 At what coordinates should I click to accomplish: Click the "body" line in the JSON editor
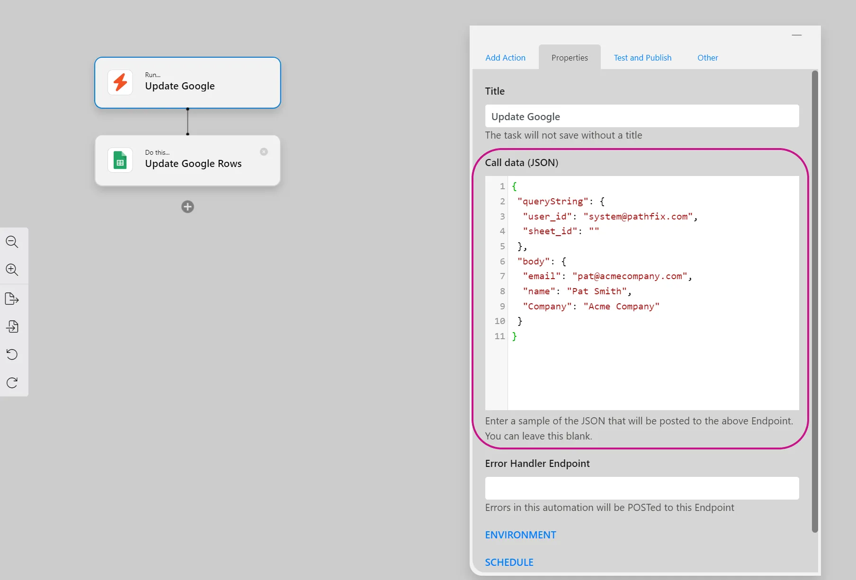click(542, 261)
